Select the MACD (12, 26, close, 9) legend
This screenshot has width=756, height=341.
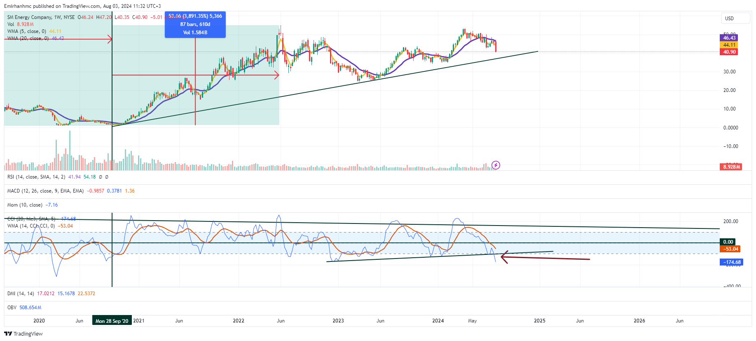point(71,191)
